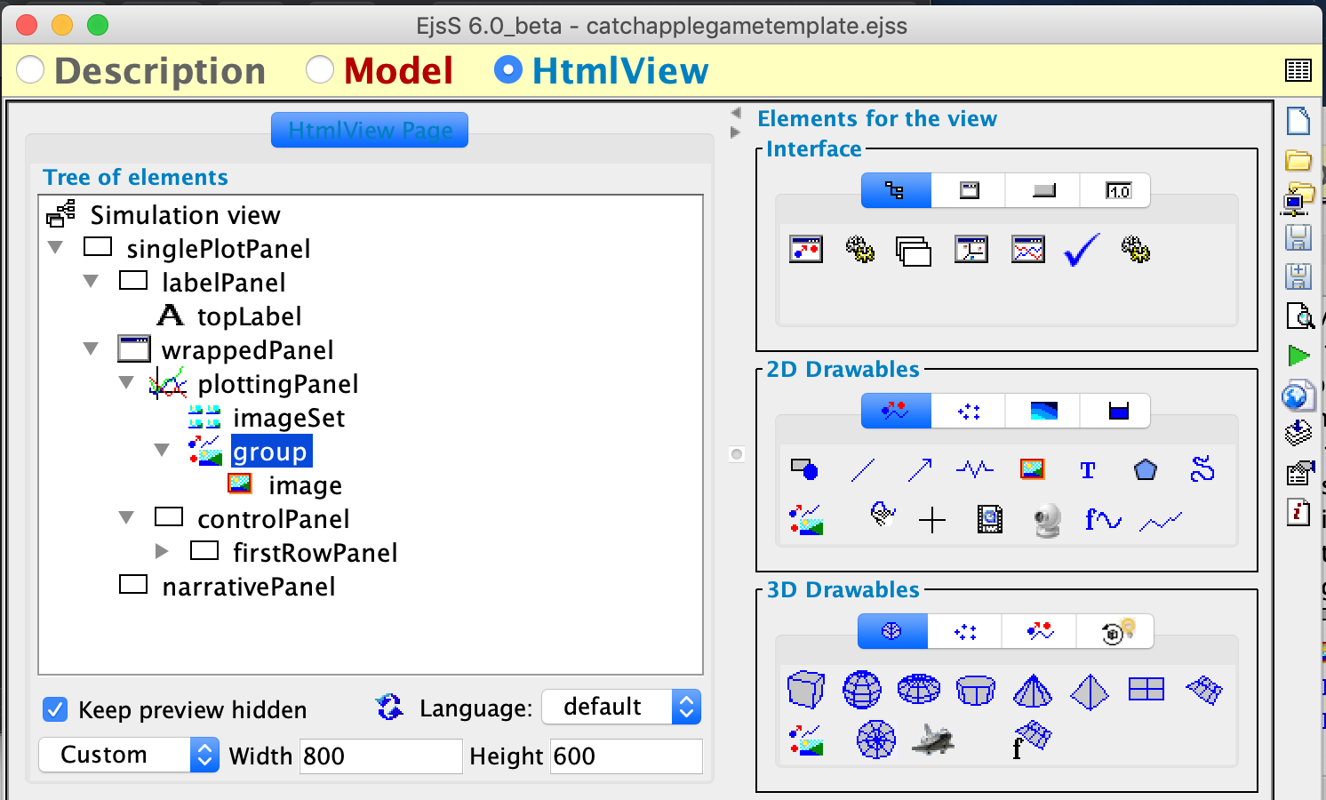The image size is (1326, 800).
Task: Toggle the Keep preview hidden checkbox
Action: pyautogui.click(x=55, y=709)
